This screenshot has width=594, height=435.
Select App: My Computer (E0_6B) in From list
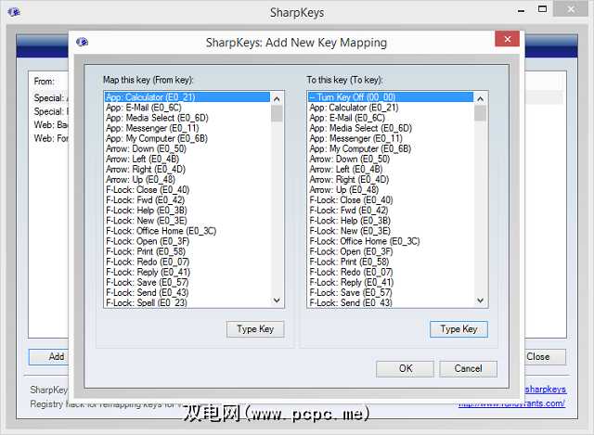pyautogui.click(x=187, y=138)
